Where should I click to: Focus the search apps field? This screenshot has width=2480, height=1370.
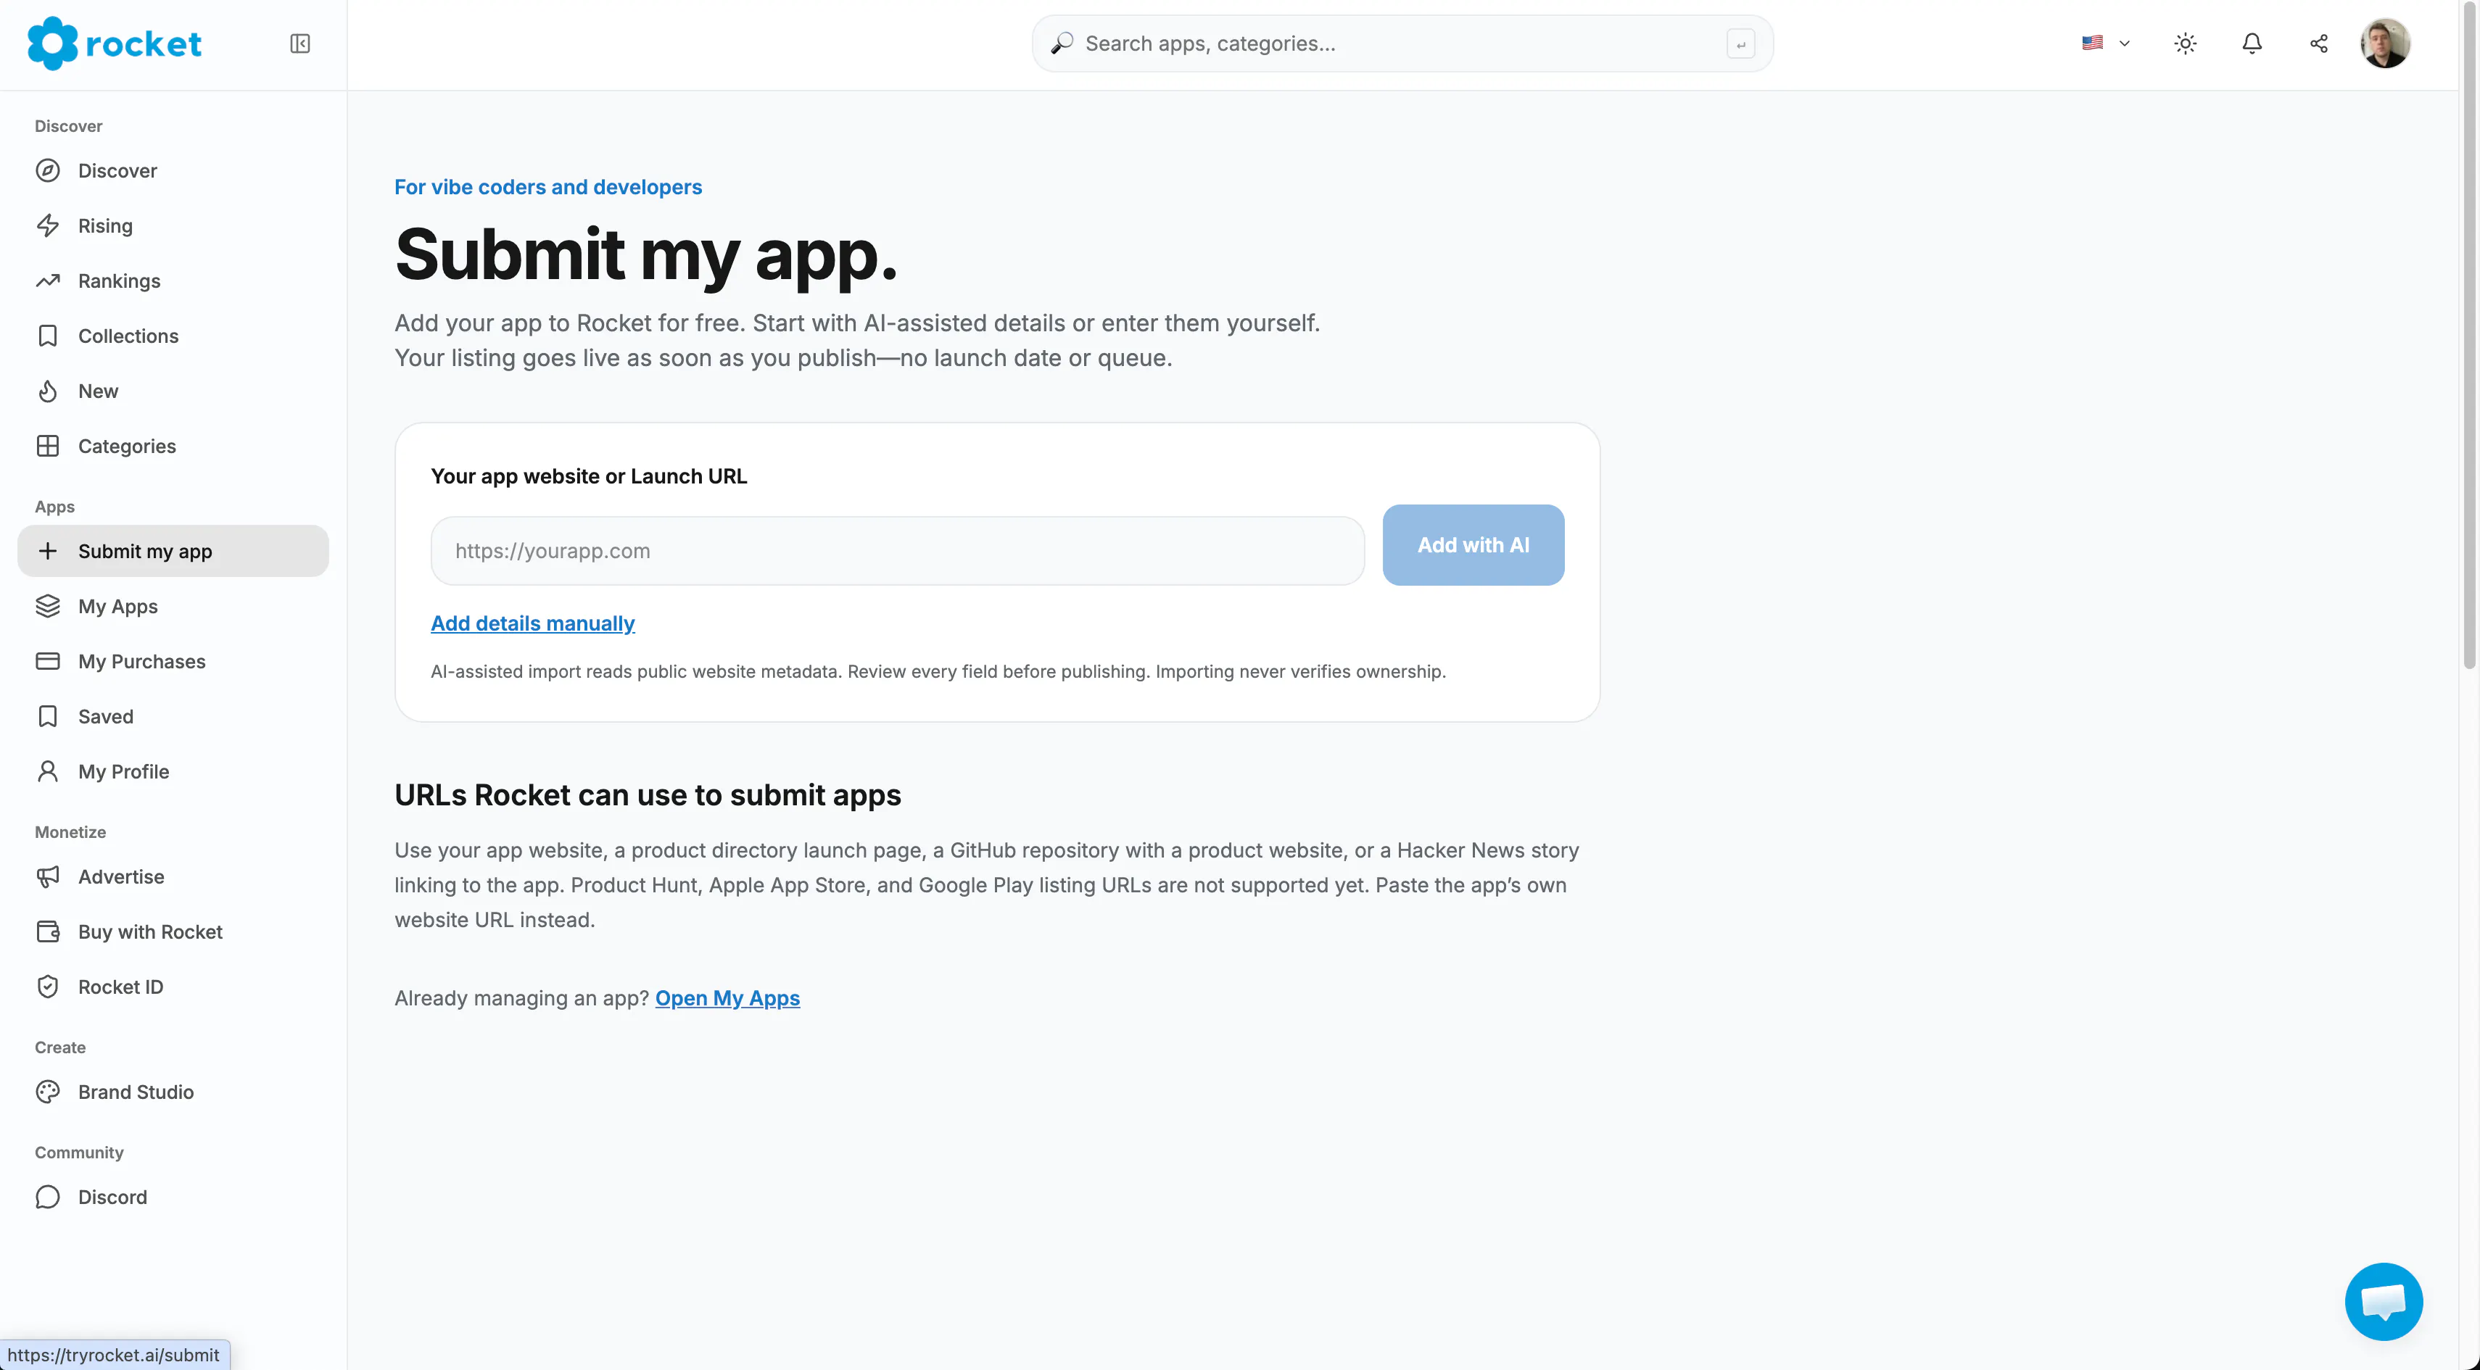coord(1402,43)
